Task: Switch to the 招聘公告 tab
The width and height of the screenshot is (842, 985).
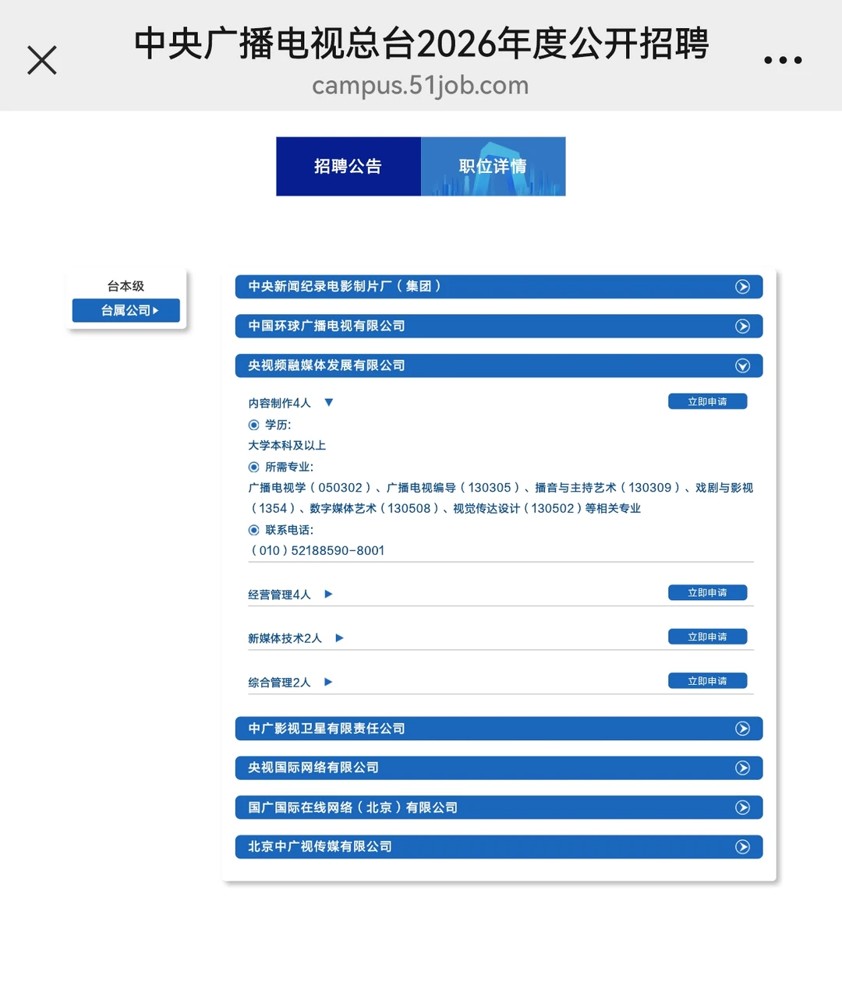Action: (x=348, y=166)
